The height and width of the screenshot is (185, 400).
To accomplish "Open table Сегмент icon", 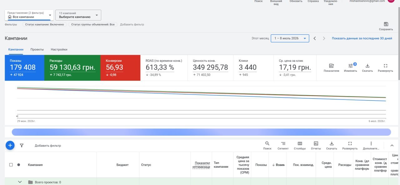I will point(283,144).
